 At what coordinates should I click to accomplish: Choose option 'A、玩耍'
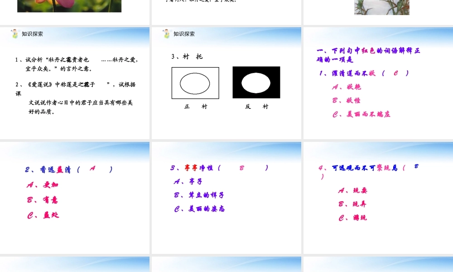(352, 190)
